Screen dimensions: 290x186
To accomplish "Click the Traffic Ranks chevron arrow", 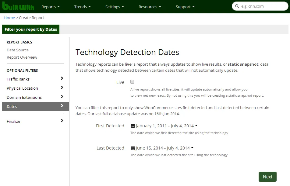I will [x=62, y=78].
